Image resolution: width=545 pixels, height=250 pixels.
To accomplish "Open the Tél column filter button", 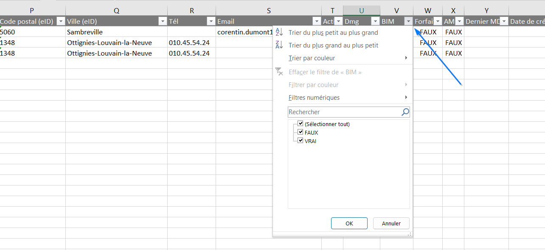I will pos(211,21).
